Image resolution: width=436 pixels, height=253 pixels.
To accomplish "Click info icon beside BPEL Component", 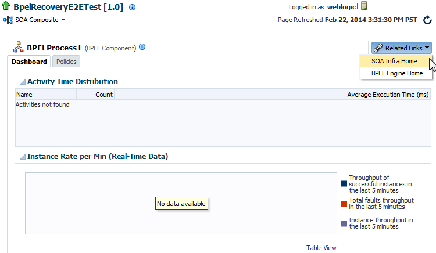I will coord(142,47).
